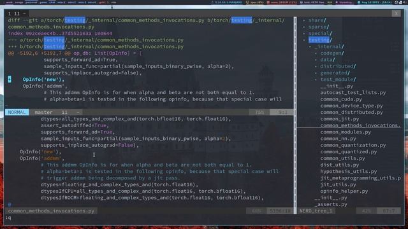
Task: Open common_utils.py in NERDTree
Action: tap(342, 158)
